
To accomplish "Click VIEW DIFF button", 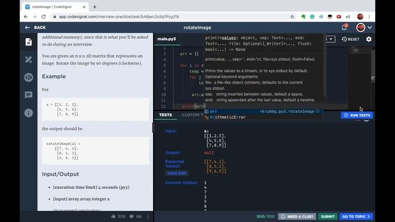I will pos(177,173).
